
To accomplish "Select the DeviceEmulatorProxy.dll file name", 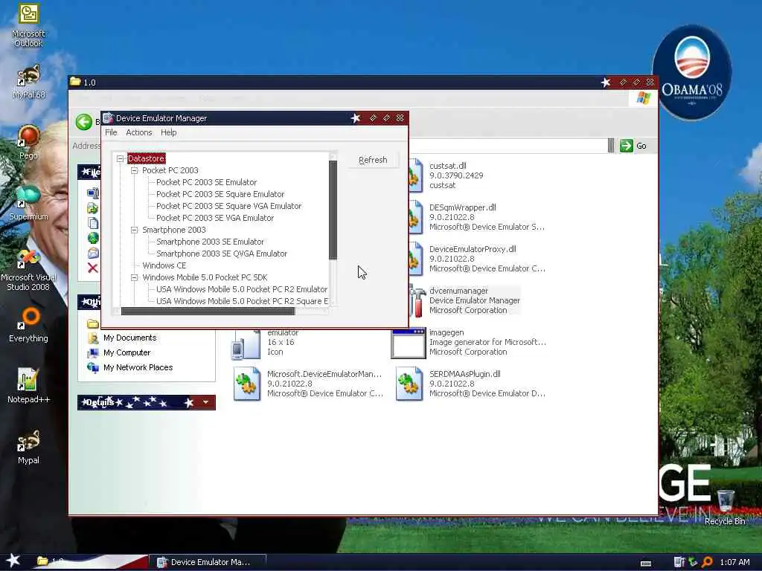I will click(x=473, y=250).
